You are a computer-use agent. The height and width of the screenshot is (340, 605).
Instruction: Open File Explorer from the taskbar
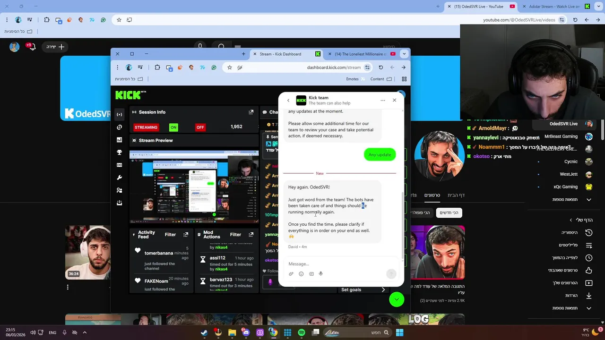(232, 332)
